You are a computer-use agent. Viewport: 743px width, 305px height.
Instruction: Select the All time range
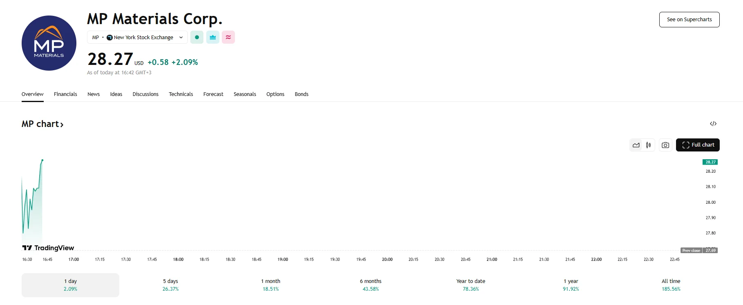pyautogui.click(x=671, y=285)
